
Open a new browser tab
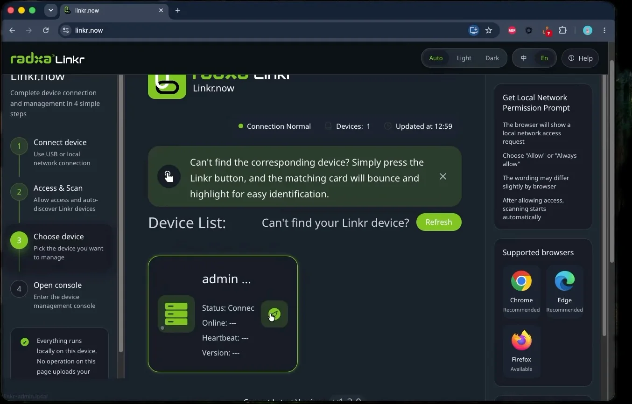tap(178, 10)
